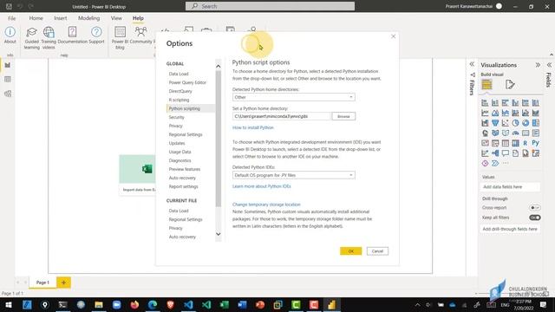This screenshot has width=555, height=312.
Task: Click the Save icon in title bar
Action: pyautogui.click(x=9, y=6)
